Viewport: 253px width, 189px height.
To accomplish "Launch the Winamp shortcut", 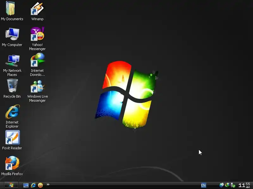I will (x=37, y=9).
